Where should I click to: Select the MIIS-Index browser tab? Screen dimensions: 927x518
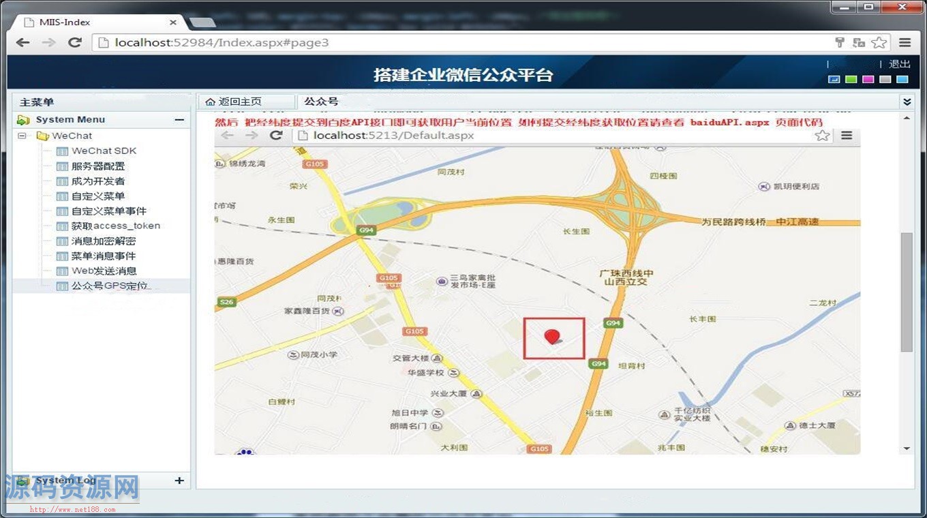(97, 22)
